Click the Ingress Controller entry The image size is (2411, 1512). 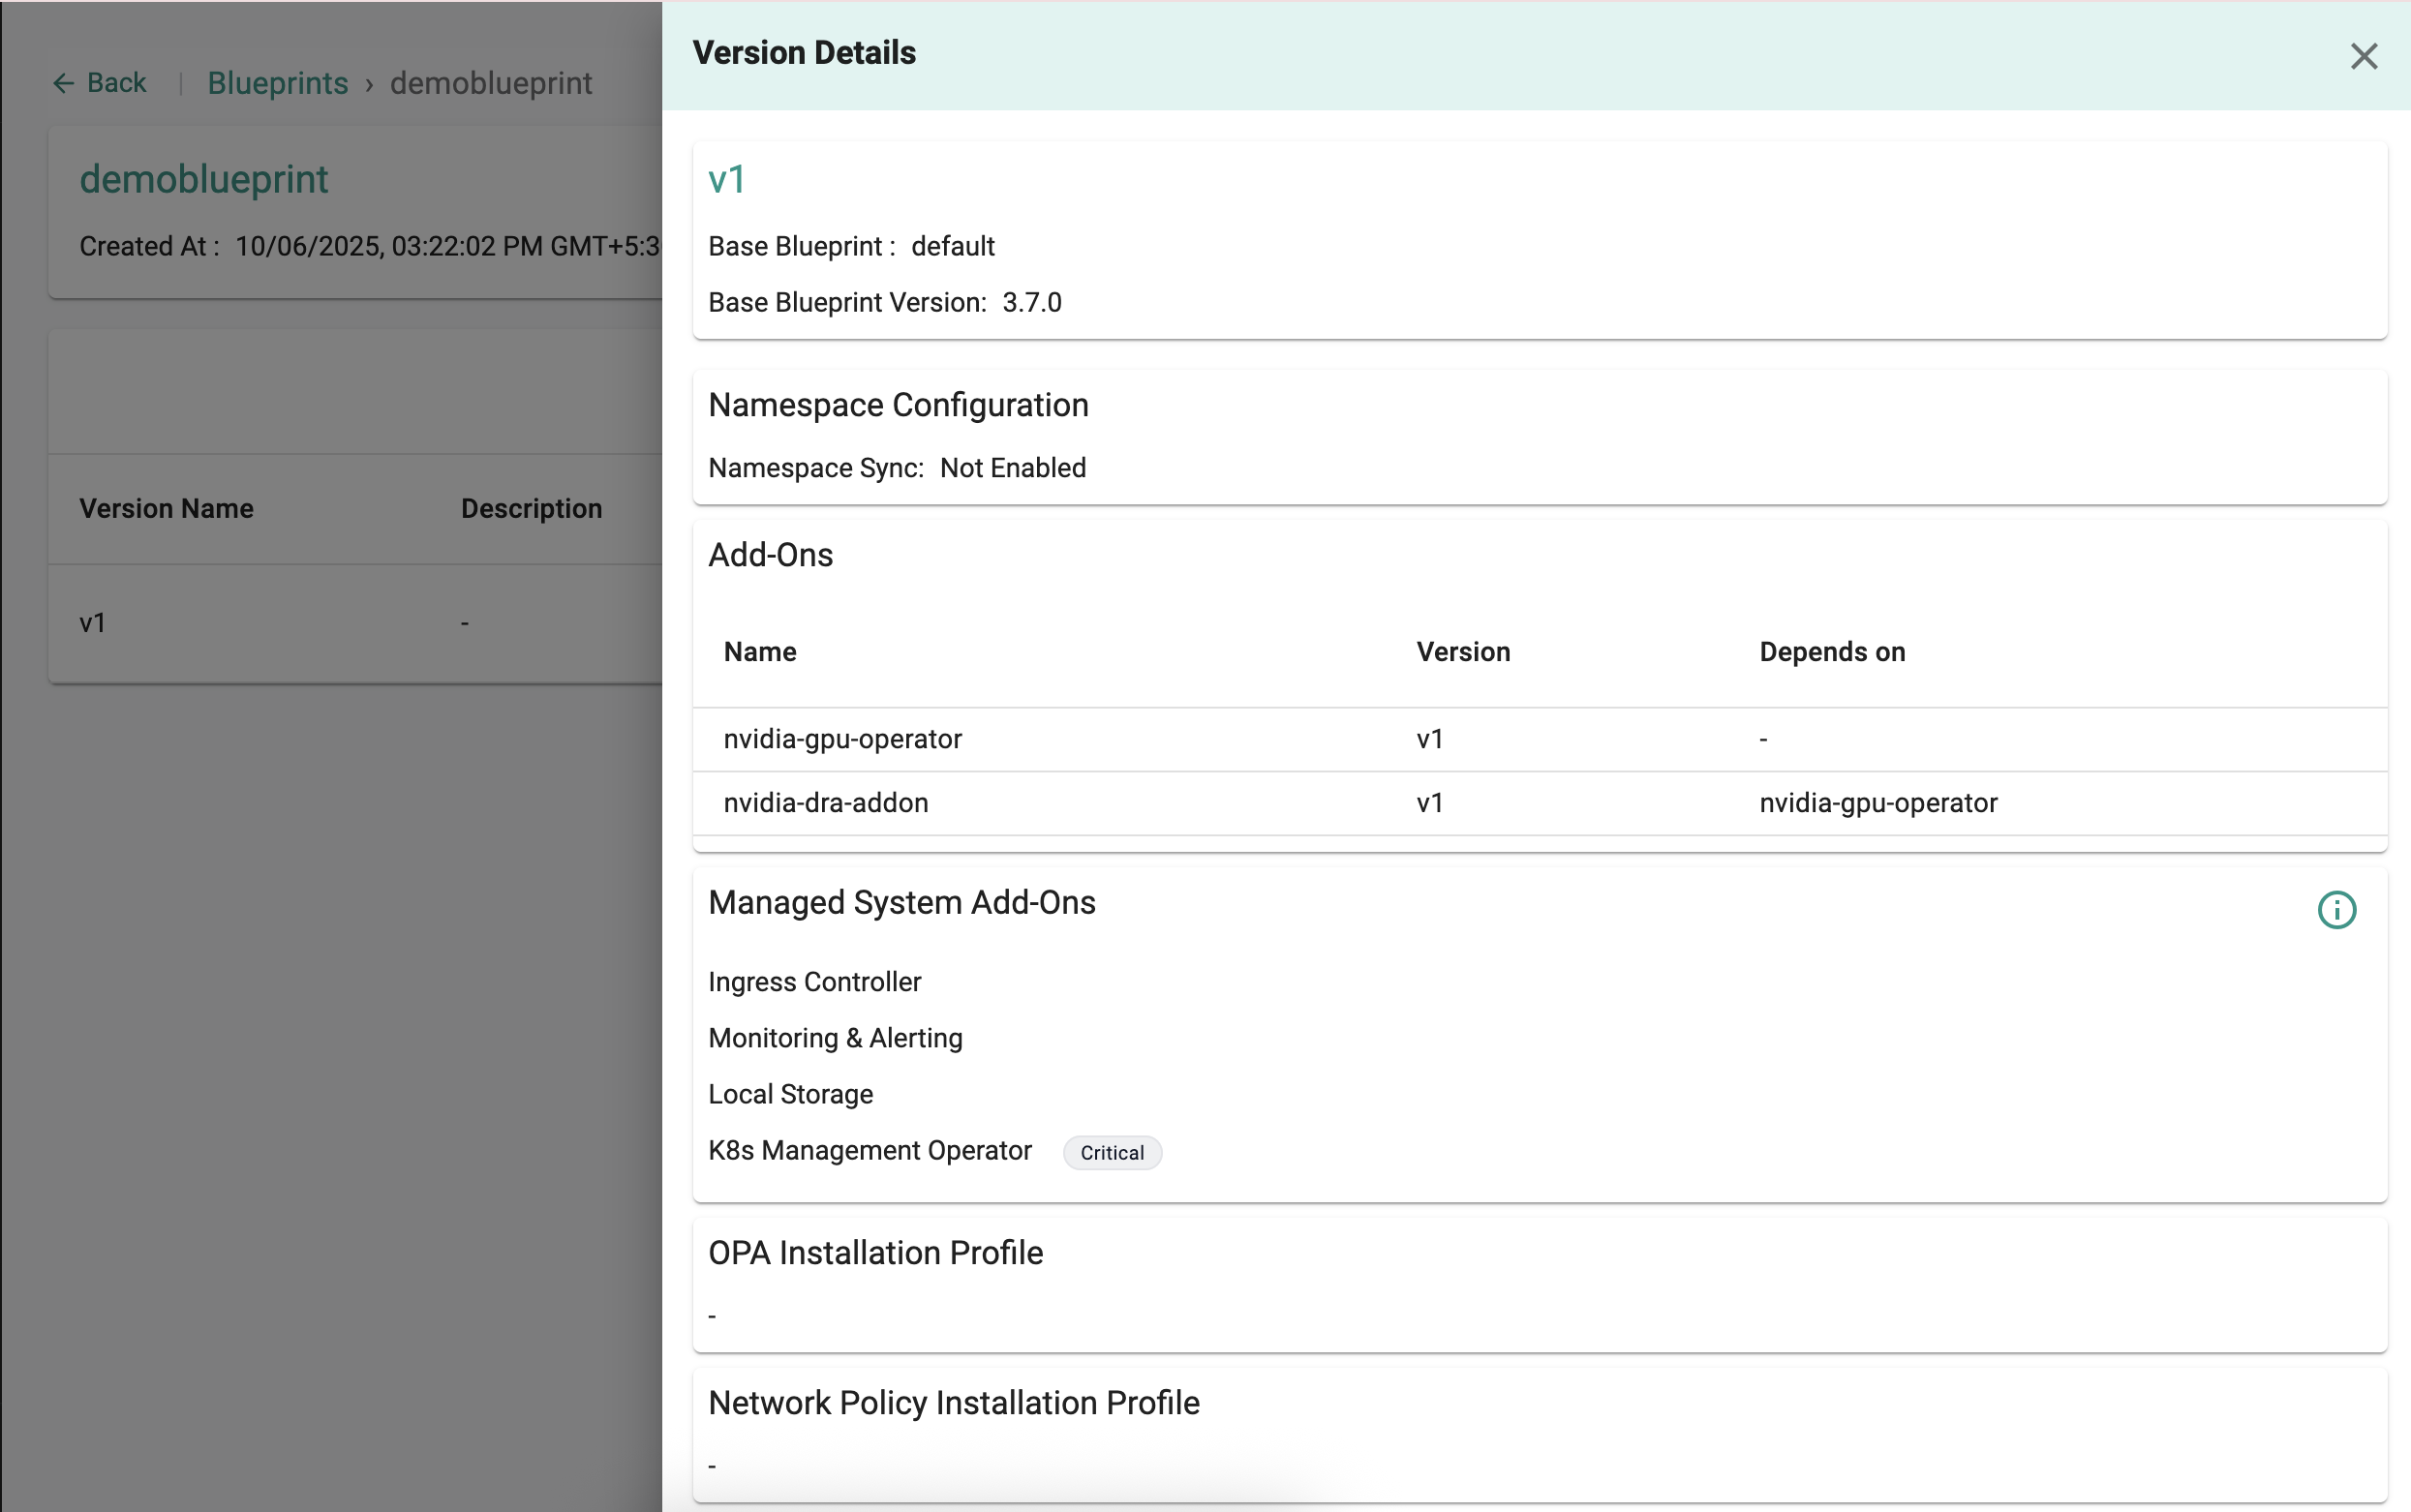[x=814, y=982]
